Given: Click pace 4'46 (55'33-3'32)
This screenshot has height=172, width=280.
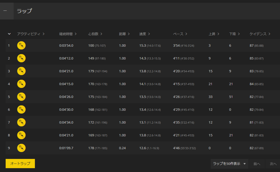Looking at the screenshot, I should coord(185,148).
